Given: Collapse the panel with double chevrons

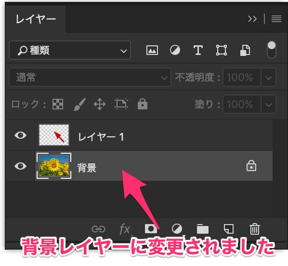Looking at the screenshot, I should click(x=252, y=19).
